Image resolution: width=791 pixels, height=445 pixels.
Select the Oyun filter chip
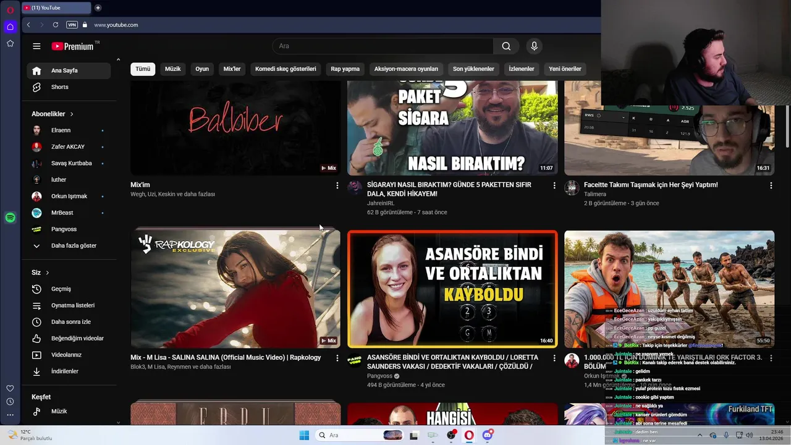pyautogui.click(x=202, y=69)
